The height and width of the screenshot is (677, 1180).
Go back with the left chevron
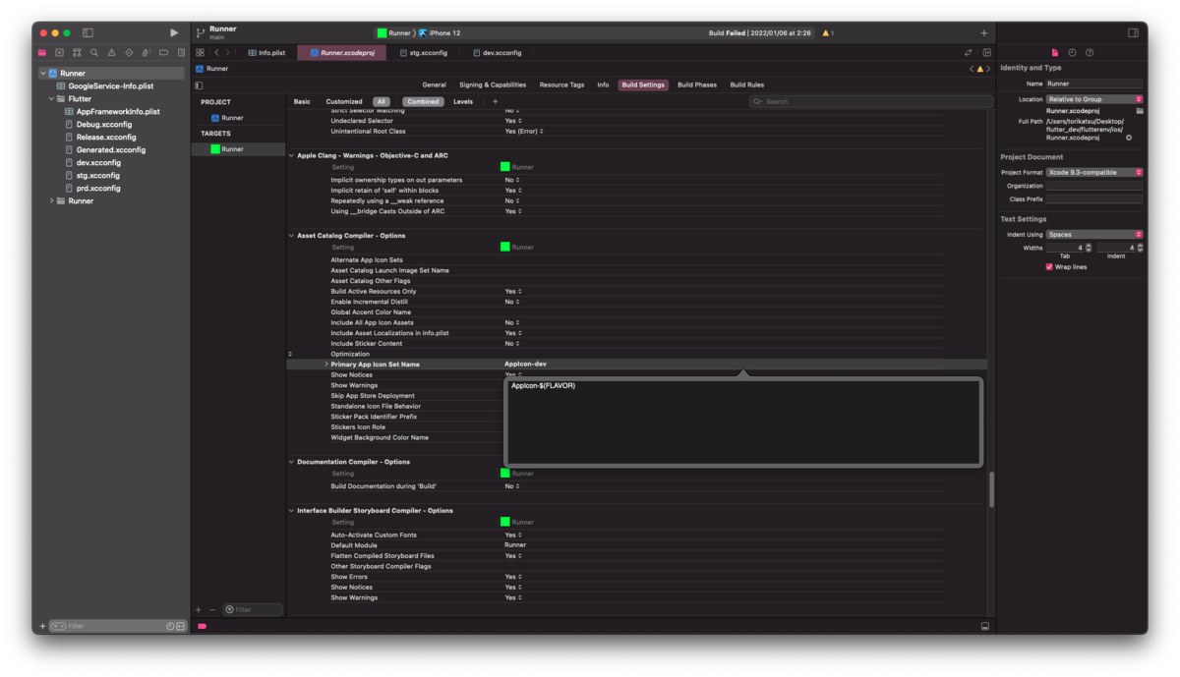point(216,52)
